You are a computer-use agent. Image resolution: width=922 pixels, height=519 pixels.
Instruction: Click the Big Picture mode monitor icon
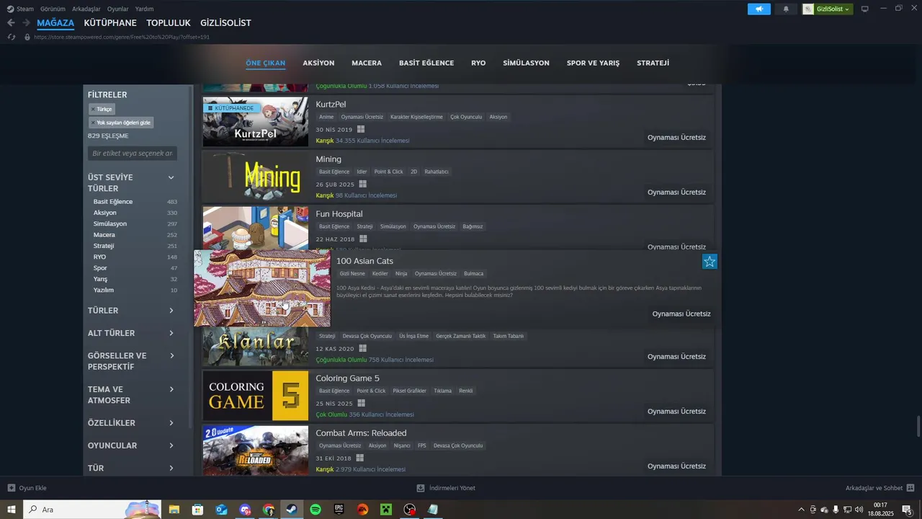click(865, 9)
